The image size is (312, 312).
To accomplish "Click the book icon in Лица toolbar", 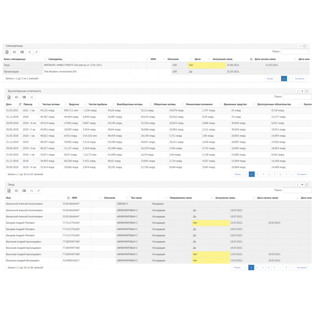I will click(x=24, y=191).
